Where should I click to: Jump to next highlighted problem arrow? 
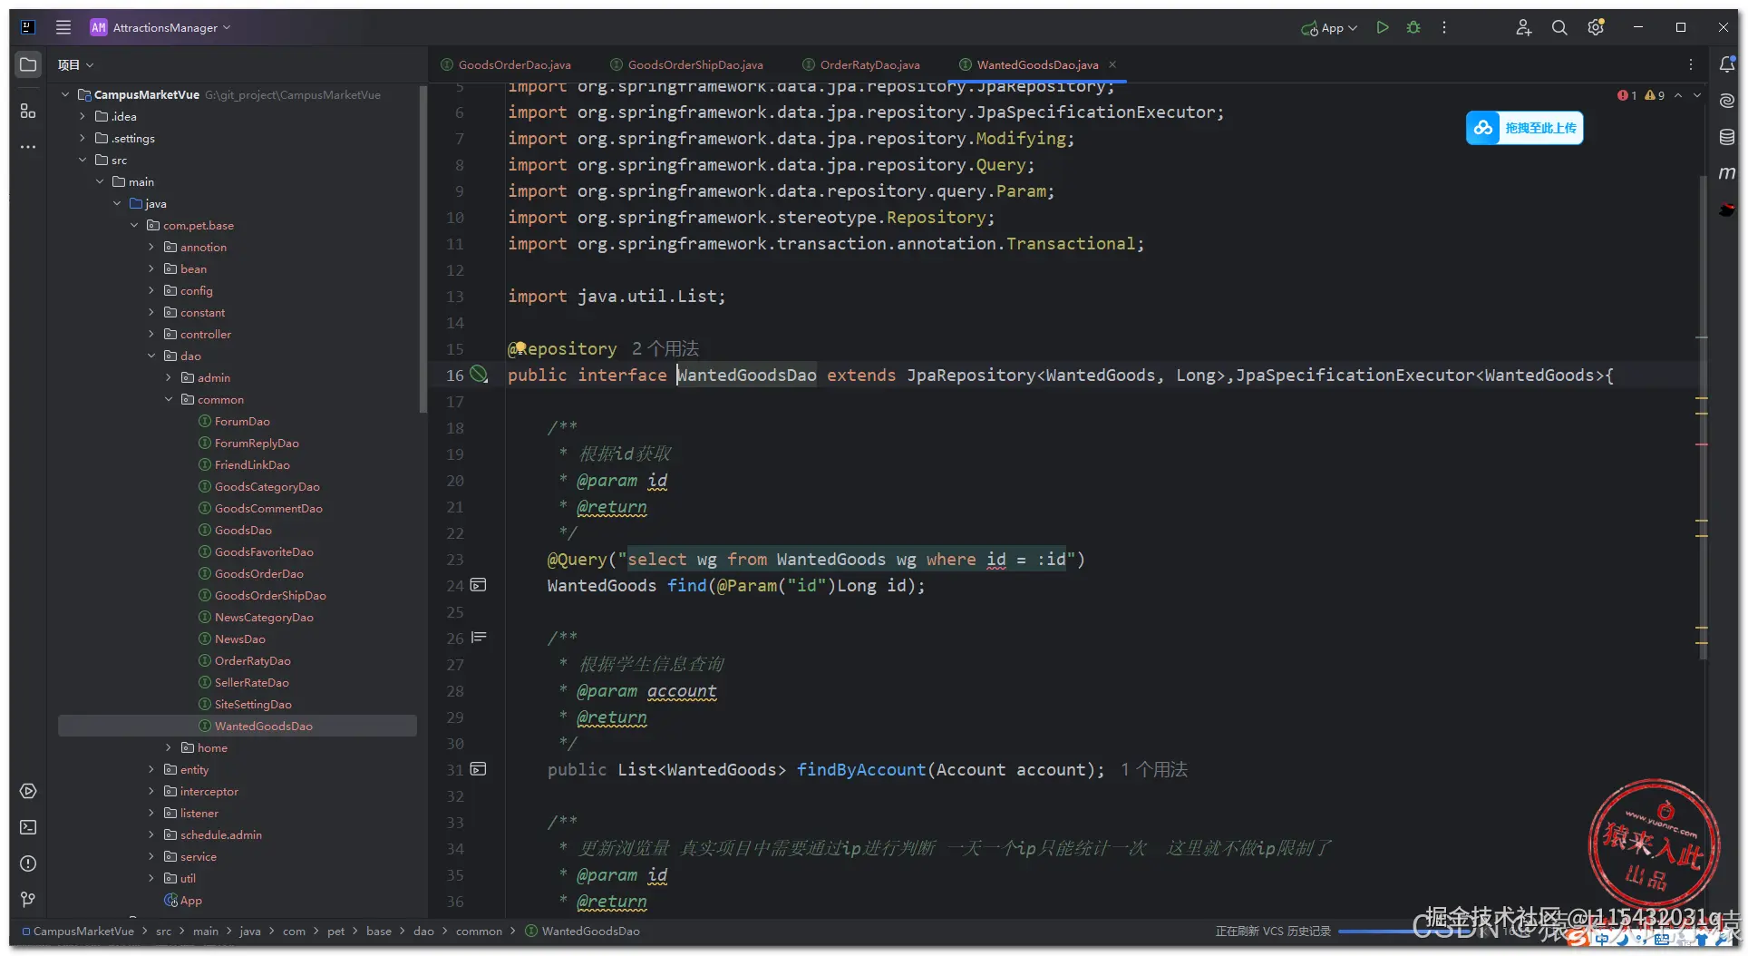tap(1697, 95)
